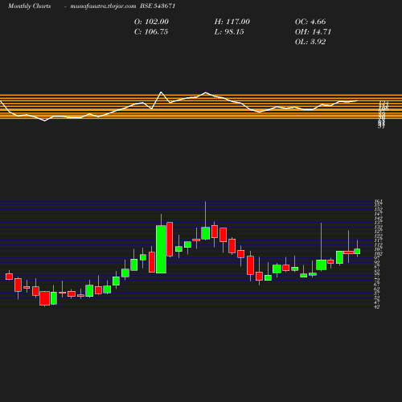Click the "42" label on the price axis
This screenshot has height=402, width=402.
tap(377, 307)
